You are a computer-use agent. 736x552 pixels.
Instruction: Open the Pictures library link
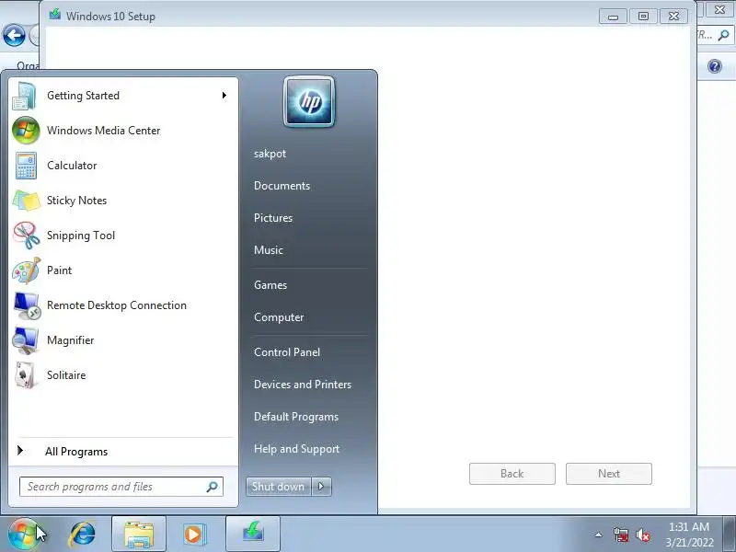[273, 218]
